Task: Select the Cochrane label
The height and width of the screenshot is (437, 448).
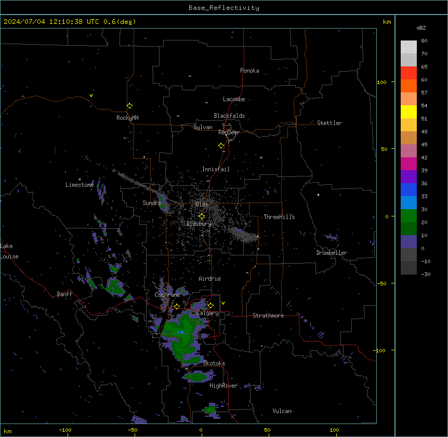Action: 167,295
